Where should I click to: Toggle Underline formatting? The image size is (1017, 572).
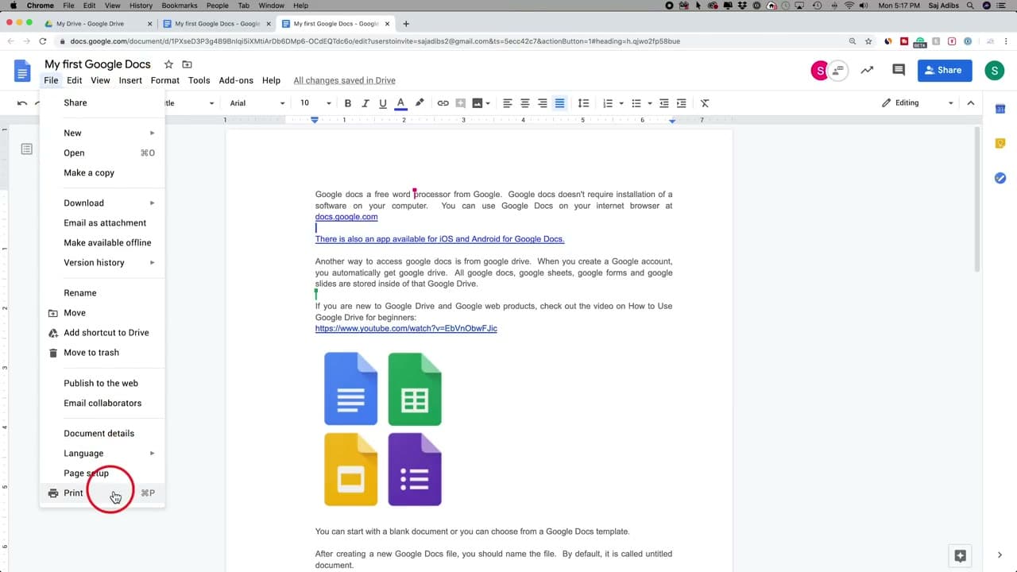click(383, 103)
